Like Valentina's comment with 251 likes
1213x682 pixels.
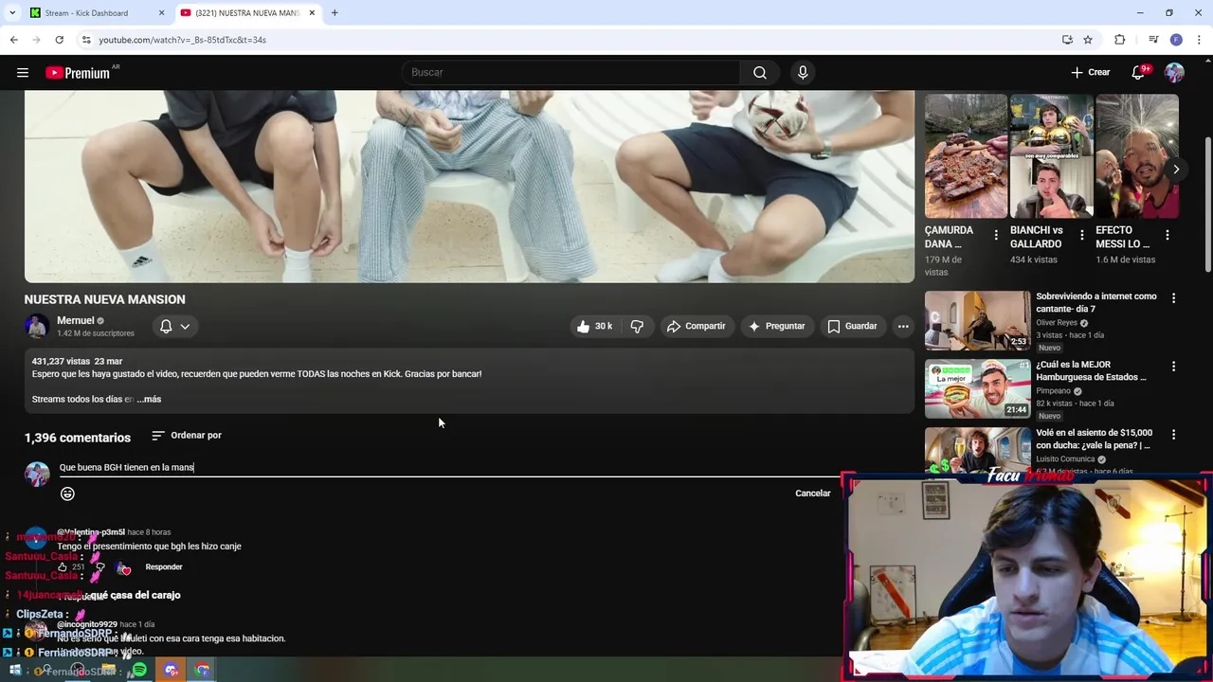click(63, 566)
